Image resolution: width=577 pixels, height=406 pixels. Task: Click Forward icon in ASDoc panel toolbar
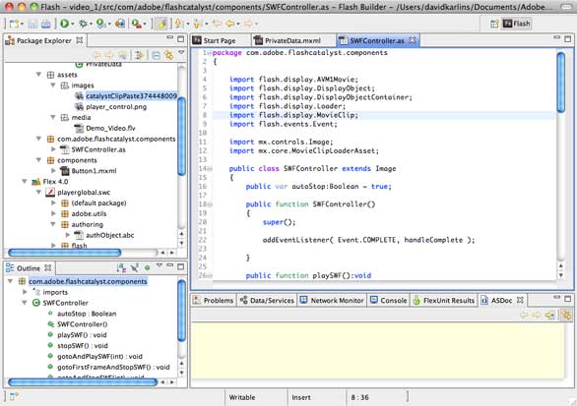(537, 315)
